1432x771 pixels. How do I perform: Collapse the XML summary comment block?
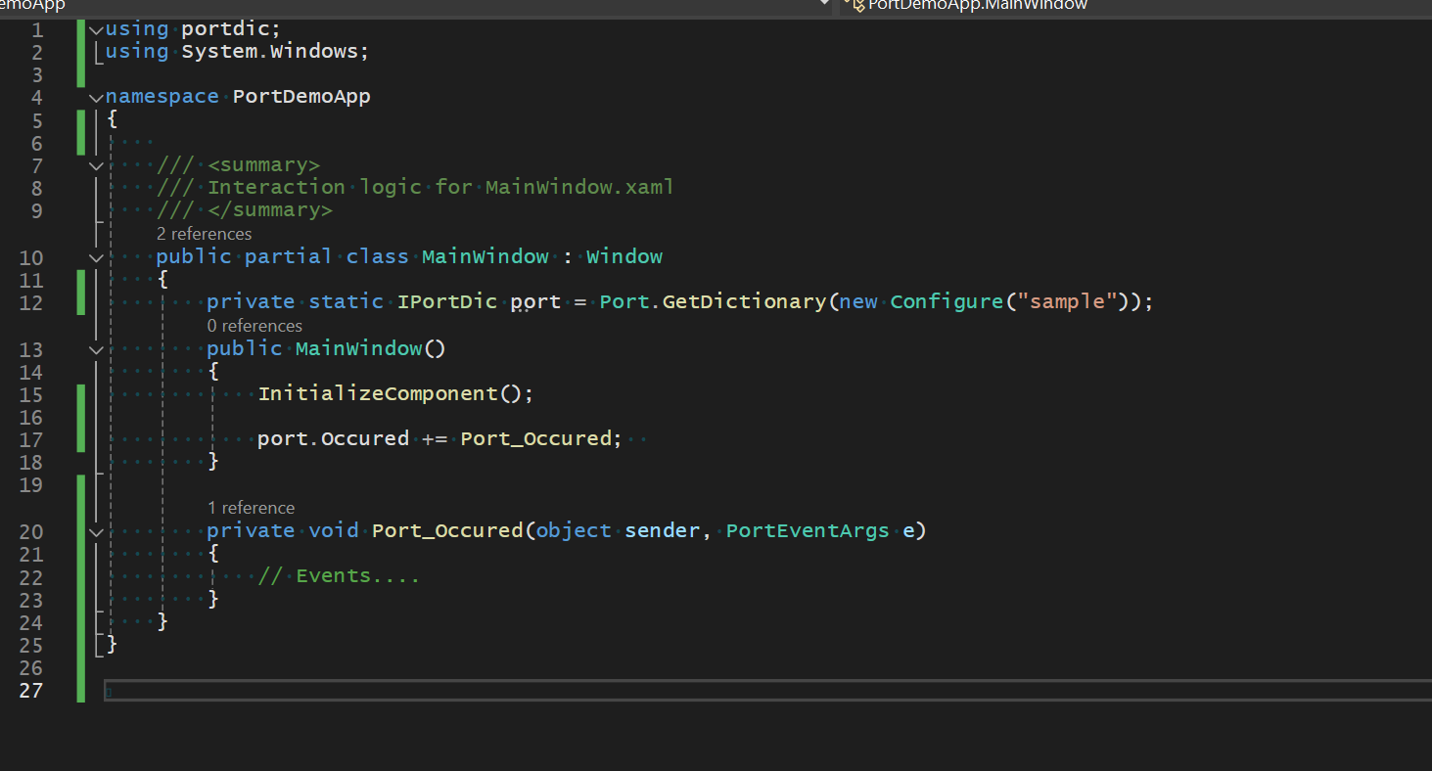(95, 164)
